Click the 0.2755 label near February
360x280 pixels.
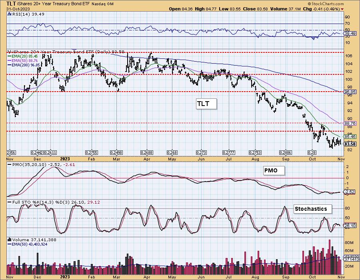92,153
